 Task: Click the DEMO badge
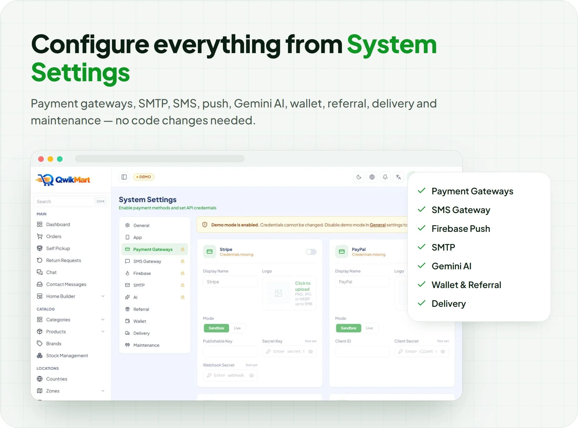pos(144,177)
